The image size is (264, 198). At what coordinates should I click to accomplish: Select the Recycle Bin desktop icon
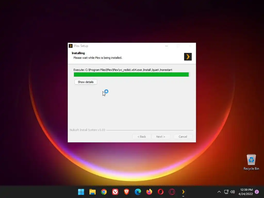pyautogui.click(x=251, y=162)
